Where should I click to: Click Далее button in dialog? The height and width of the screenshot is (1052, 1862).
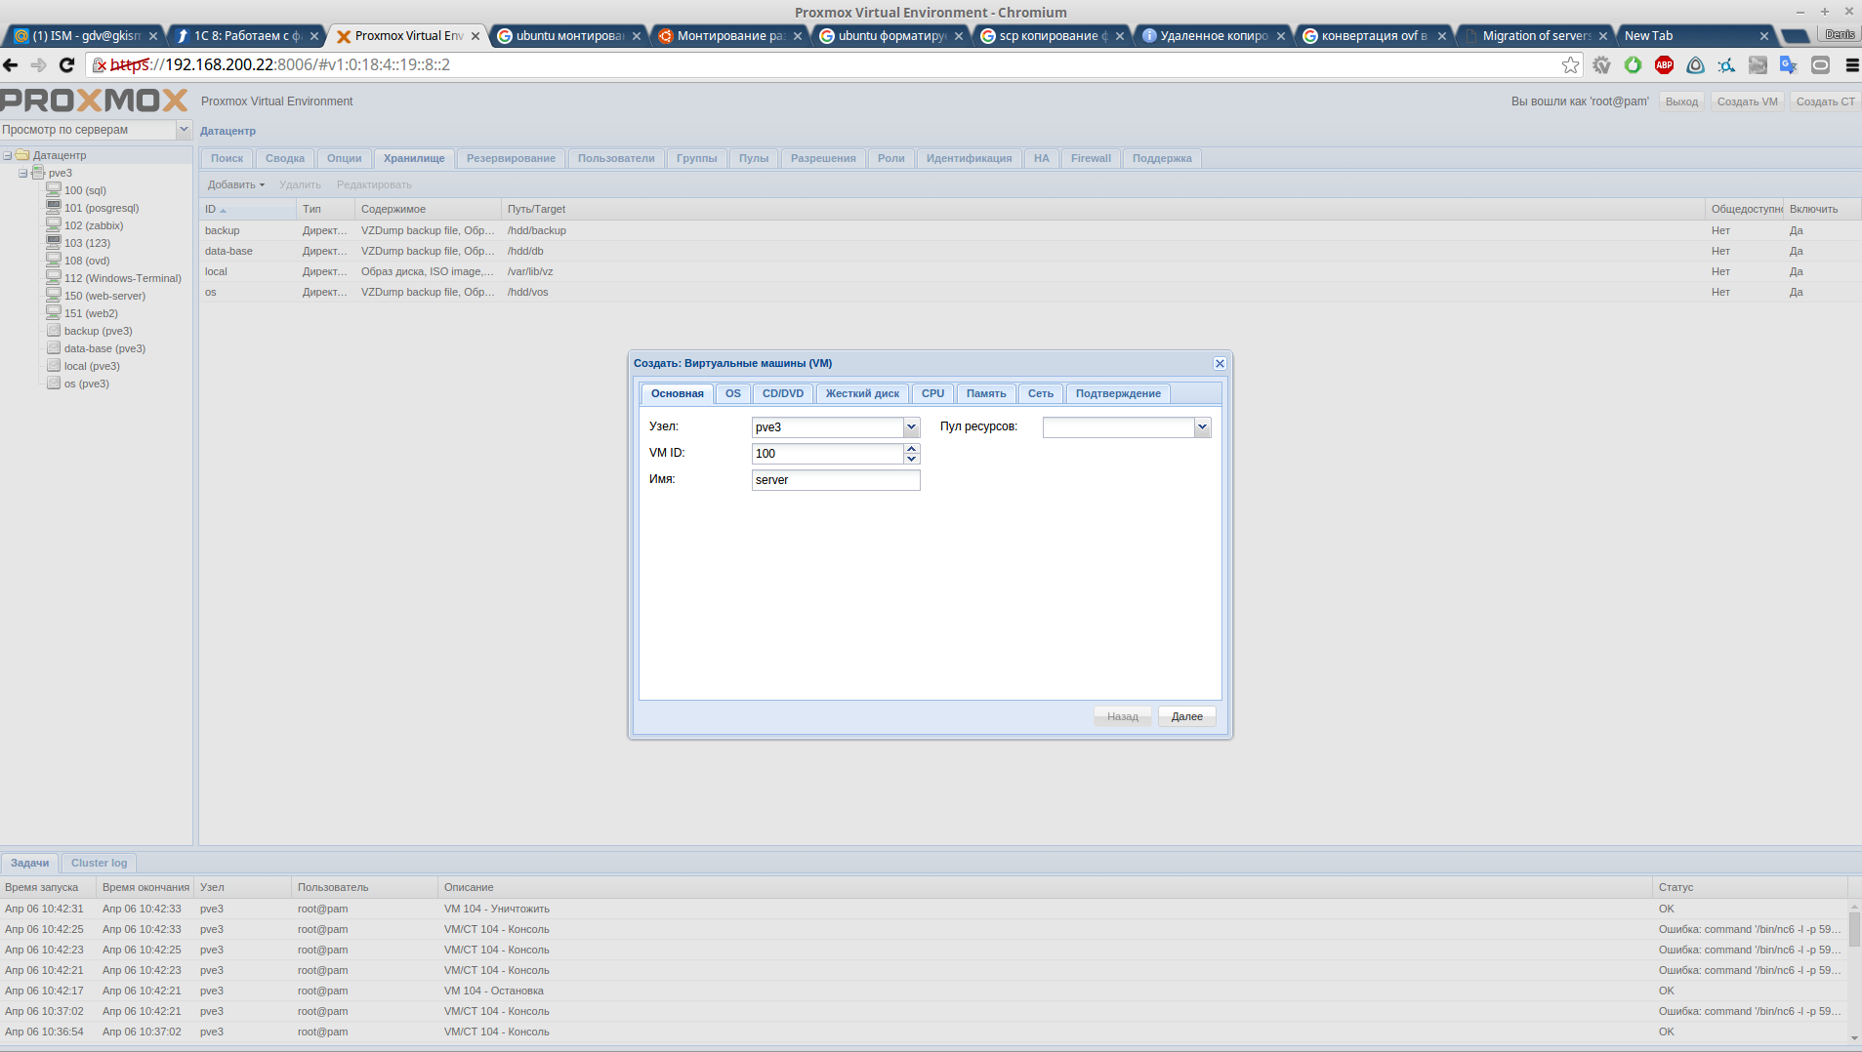click(1187, 716)
